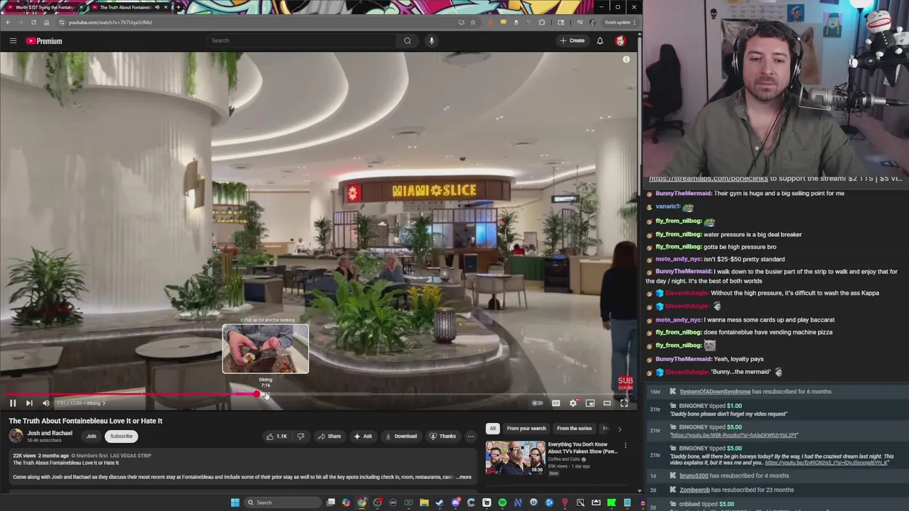Go back in the browser
909x511 pixels.
8,22
